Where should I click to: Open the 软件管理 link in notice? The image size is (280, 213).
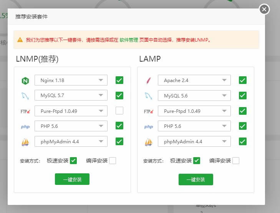[x=129, y=40]
